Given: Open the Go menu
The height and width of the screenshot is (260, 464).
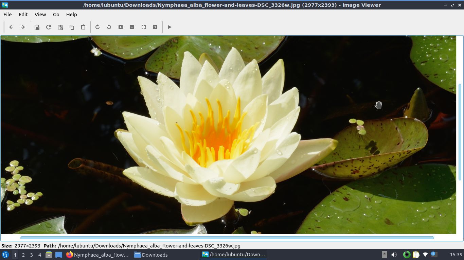Looking at the screenshot, I should click(x=56, y=15).
